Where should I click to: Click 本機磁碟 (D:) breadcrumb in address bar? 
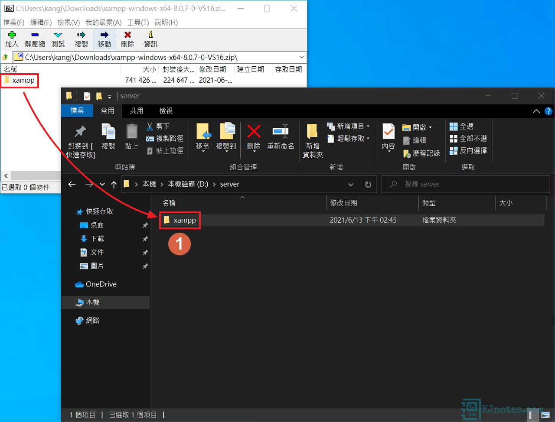click(x=188, y=184)
